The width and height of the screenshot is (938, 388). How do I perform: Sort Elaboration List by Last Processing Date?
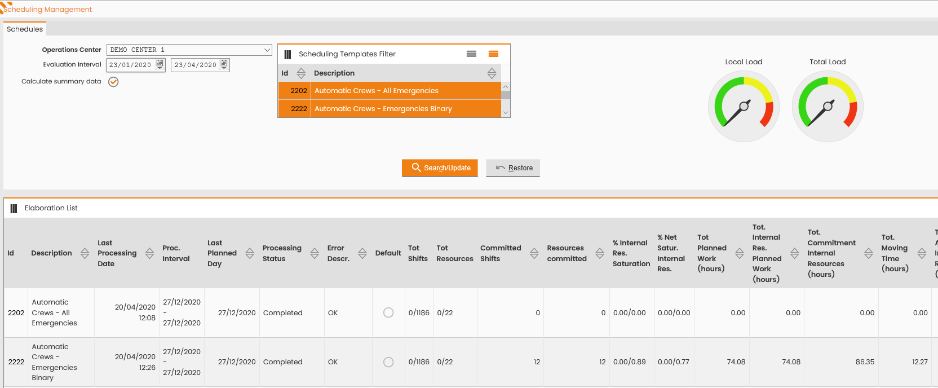click(149, 253)
